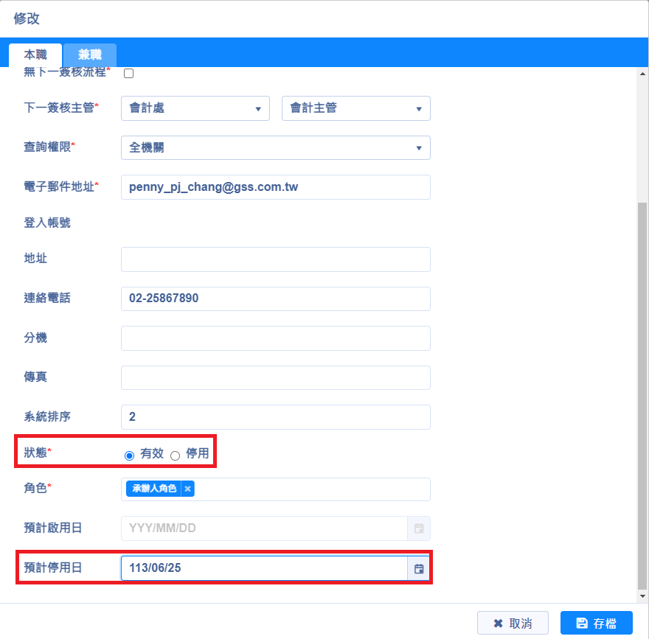The height and width of the screenshot is (639, 649).
Task: Click into the 電子郵件地址 field
Action: [275, 187]
